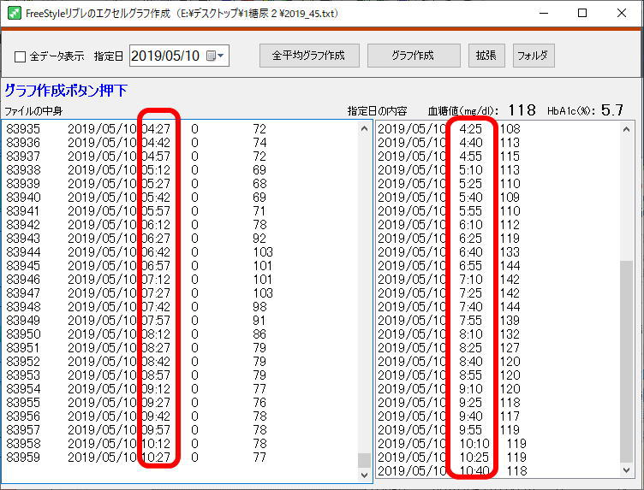
Task: Click the 8:10 entry with value 132
Action: tap(449, 334)
